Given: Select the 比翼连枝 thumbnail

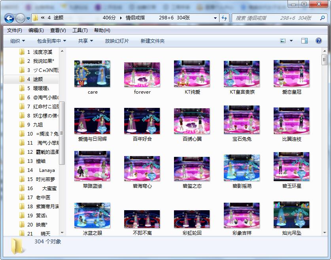Looking at the screenshot, I should coord(291,121).
